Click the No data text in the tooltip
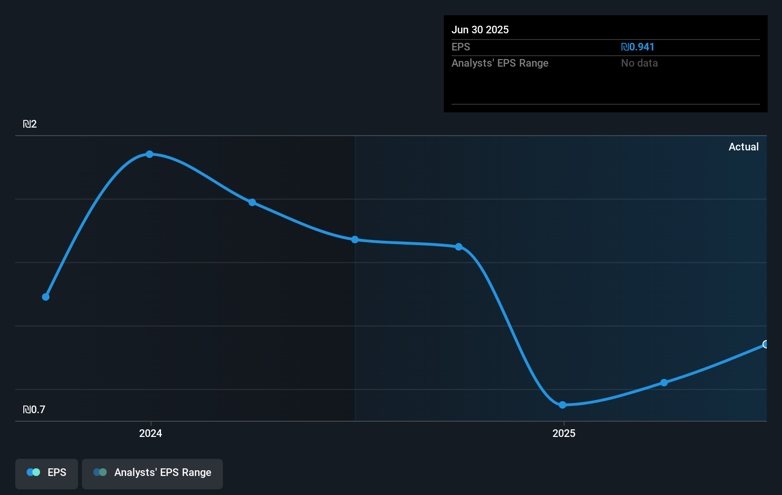 [640, 63]
